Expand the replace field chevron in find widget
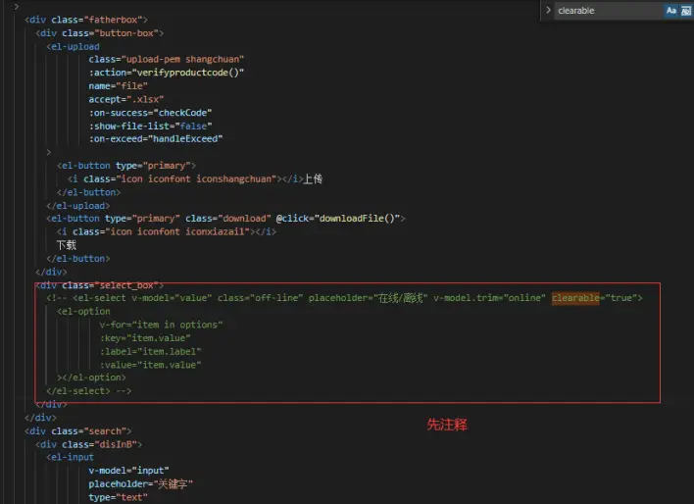This screenshot has width=694, height=504. click(547, 11)
